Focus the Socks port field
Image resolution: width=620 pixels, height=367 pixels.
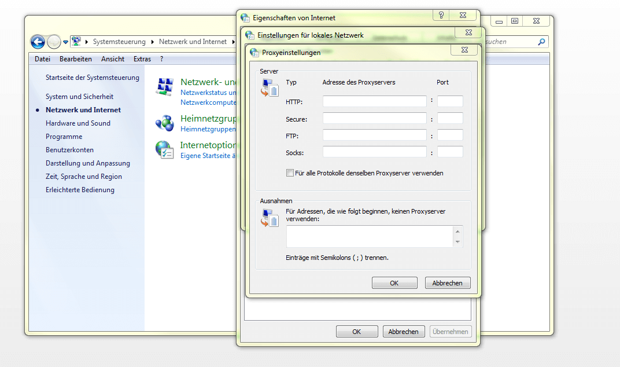(450, 153)
